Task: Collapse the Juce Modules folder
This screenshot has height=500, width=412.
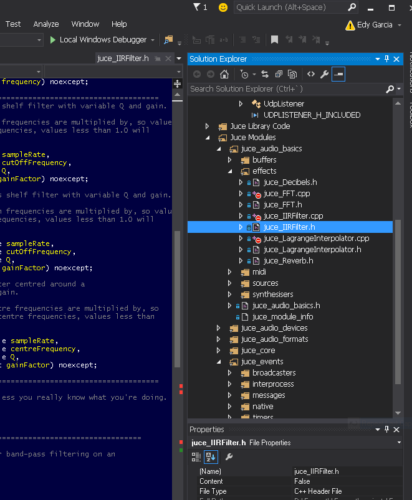Action: 208,138
